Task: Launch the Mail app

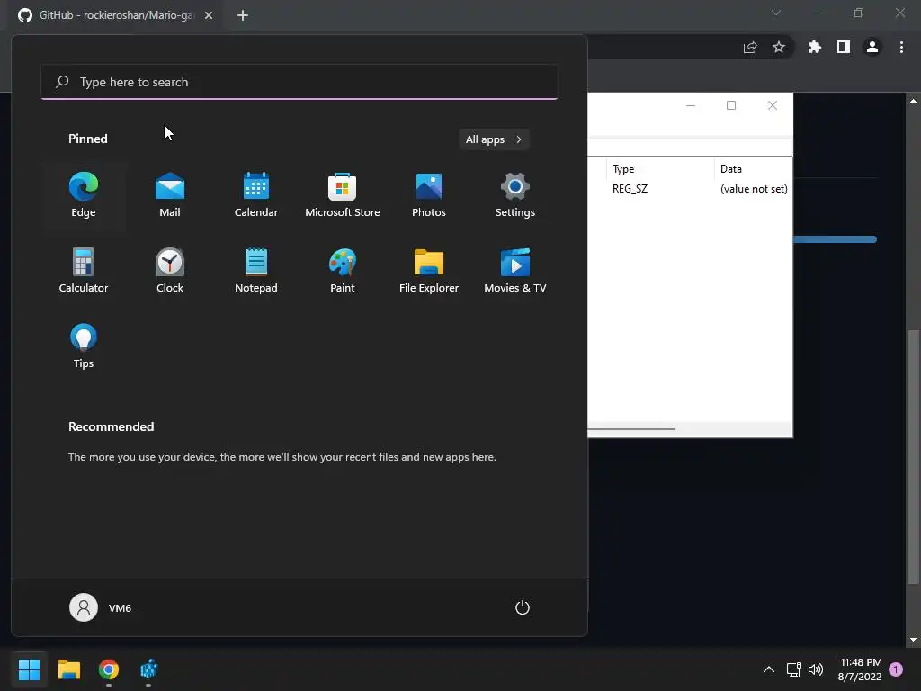Action: point(170,195)
